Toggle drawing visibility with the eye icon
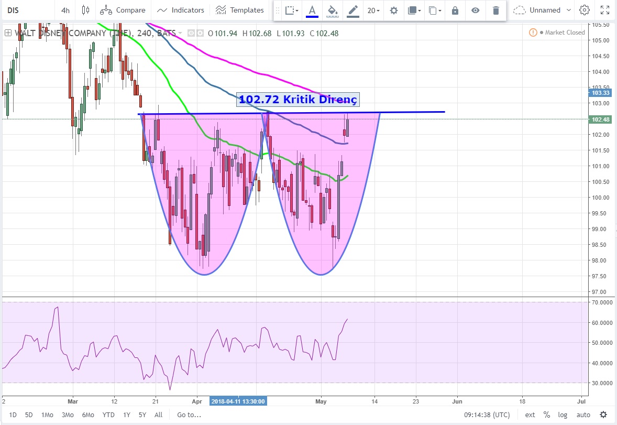Screen dimensions: 617x425 (x=475, y=10)
